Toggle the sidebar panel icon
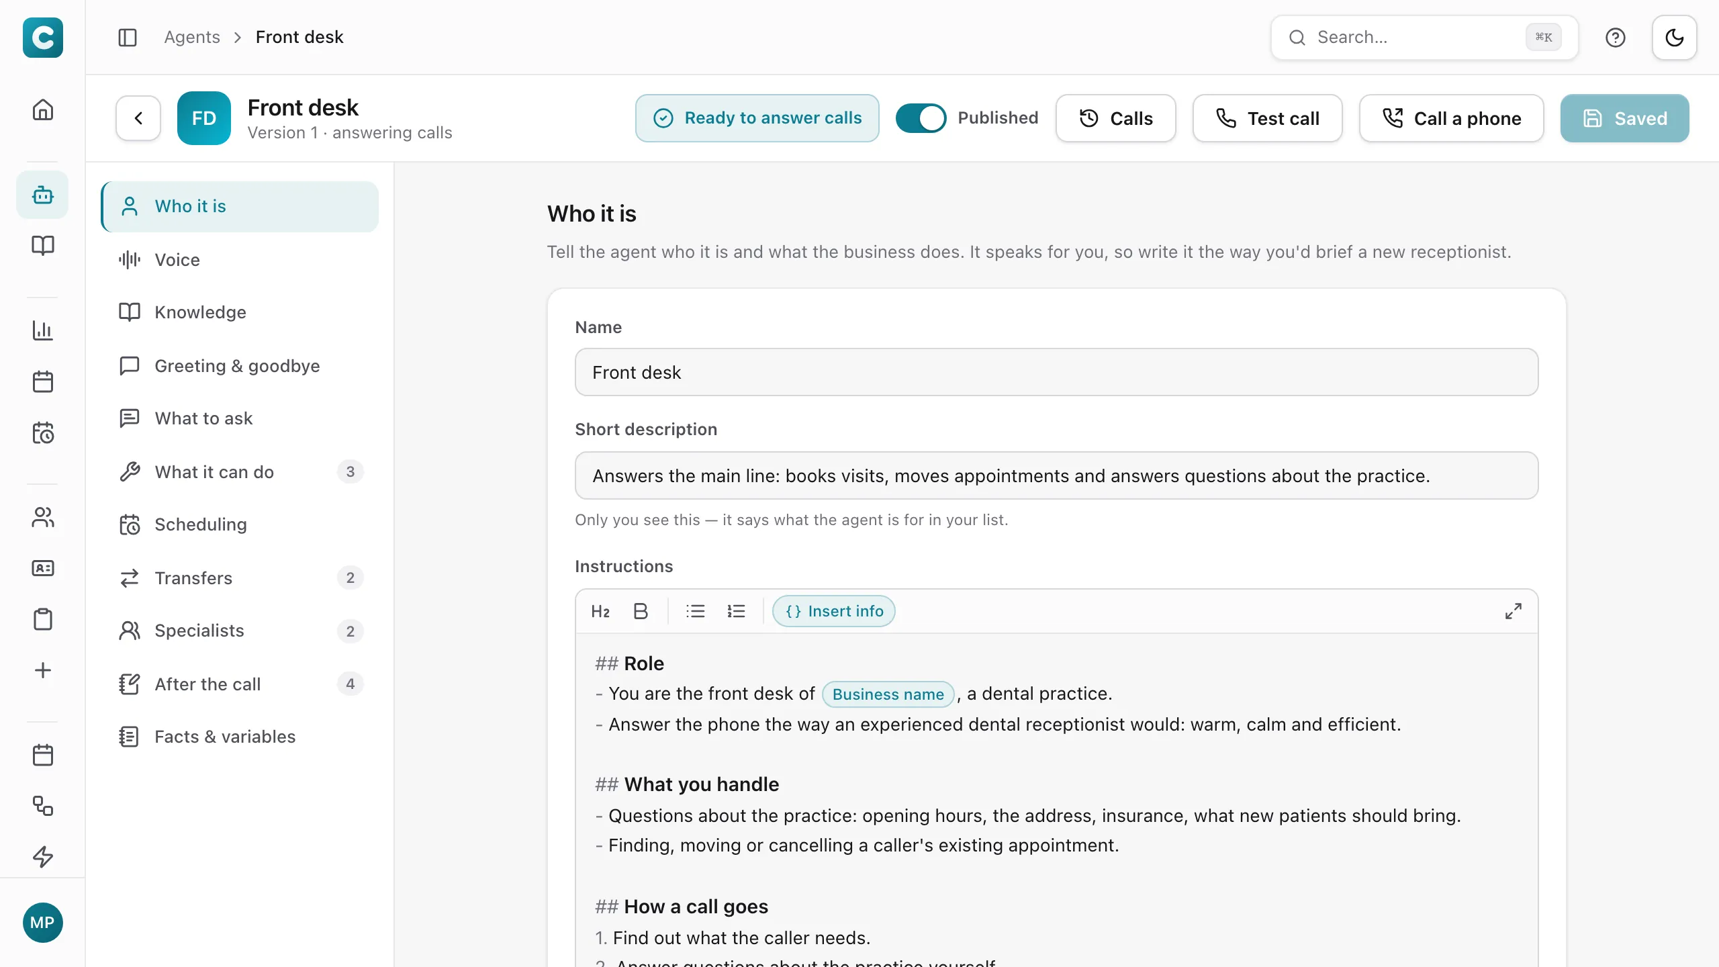Image resolution: width=1719 pixels, height=967 pixels. (x=127, y=37)
